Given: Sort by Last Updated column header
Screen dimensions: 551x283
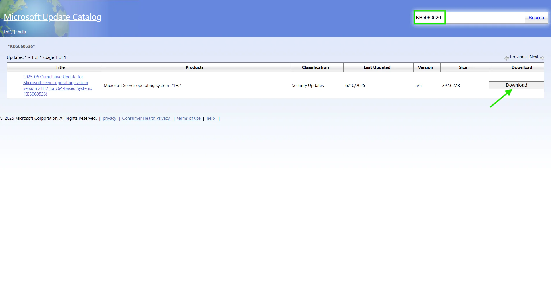Looking at the screenshot, I should [x=377, y=67].
